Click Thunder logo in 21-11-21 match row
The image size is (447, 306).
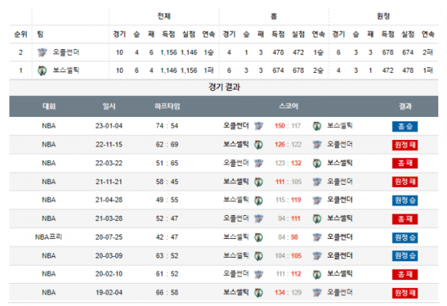point(317,182)
